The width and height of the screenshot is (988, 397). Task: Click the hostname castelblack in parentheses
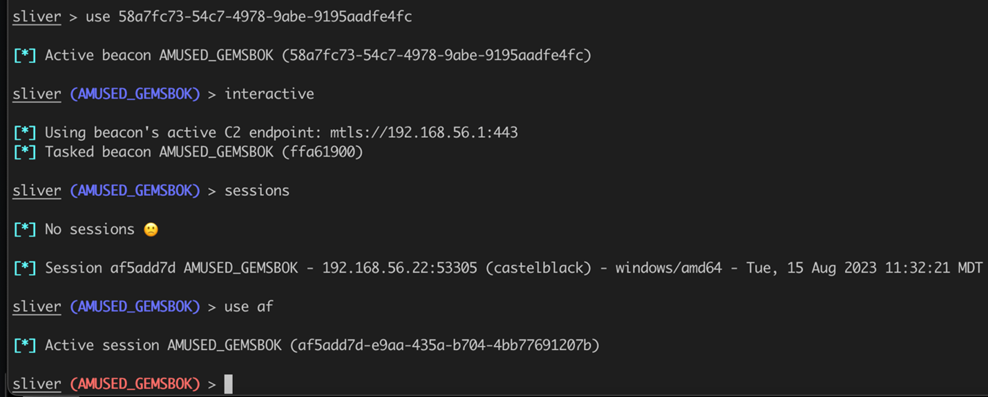click(538, 268)
